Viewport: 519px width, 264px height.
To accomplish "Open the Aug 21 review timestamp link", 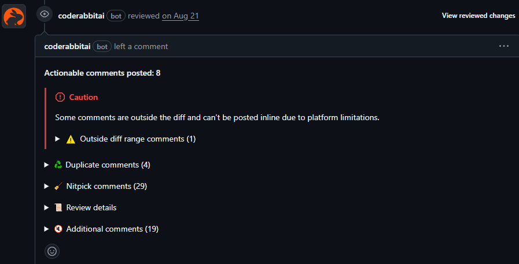I will pos(181,16).
